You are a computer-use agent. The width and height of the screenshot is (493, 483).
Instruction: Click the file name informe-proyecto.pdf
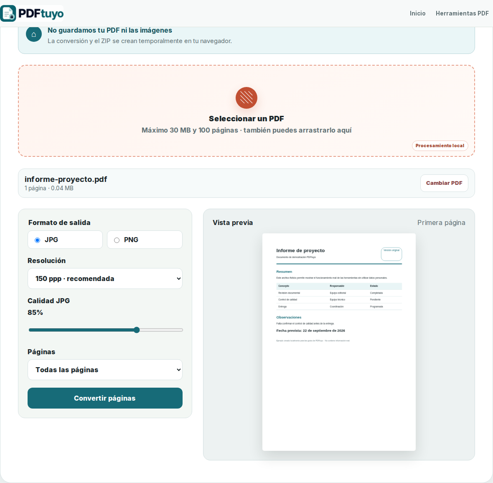point(66,179)
